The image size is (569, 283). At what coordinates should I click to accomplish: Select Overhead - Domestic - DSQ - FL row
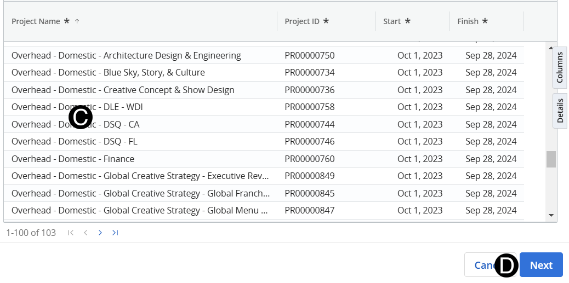74,141
